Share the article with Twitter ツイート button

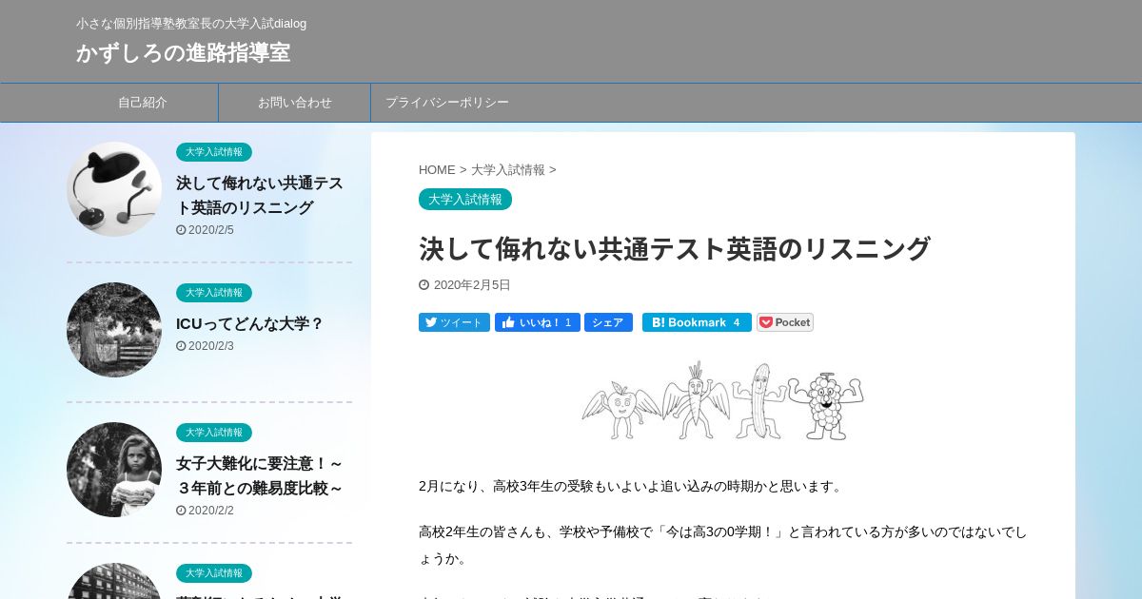(x=454, y=322)
